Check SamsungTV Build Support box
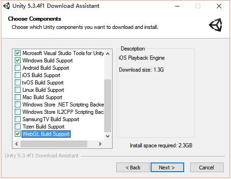This screenshot has width=231, height=179. click(17, 119)
